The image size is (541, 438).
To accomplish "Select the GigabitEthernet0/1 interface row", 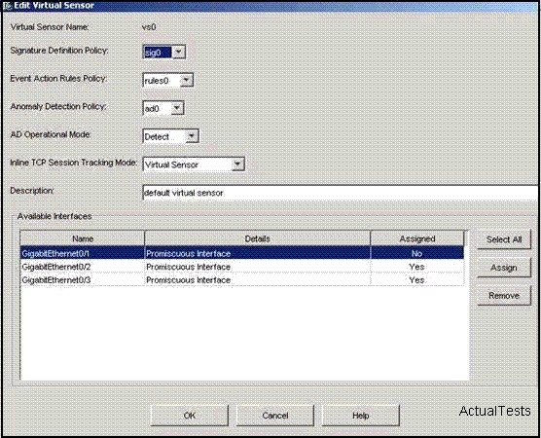I will click(242, 253).
